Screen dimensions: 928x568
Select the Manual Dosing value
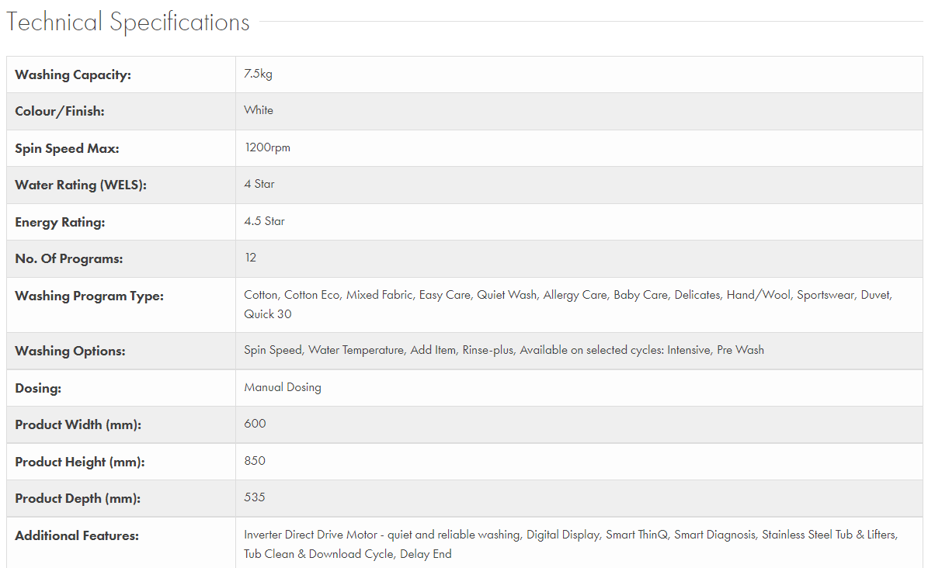pyautogui.click(x=283, y=387)
